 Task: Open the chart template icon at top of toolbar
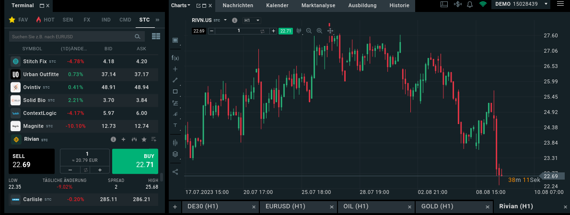(x=175, y=40)
